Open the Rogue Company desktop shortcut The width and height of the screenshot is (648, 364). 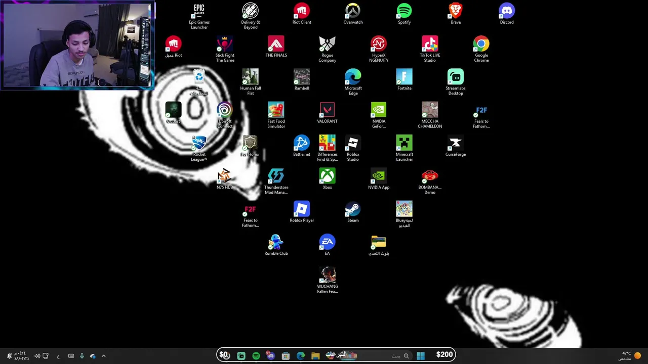[327, 49]
